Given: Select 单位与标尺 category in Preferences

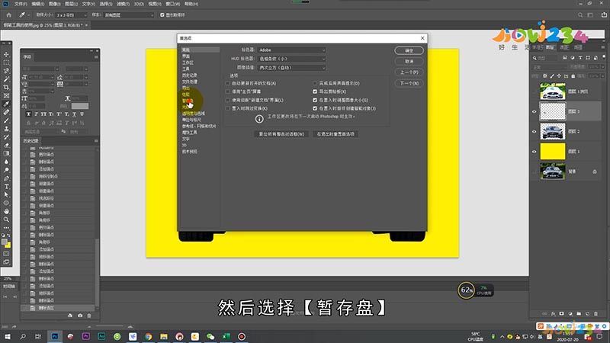Looking at the screenshot, I should [191, 120].
